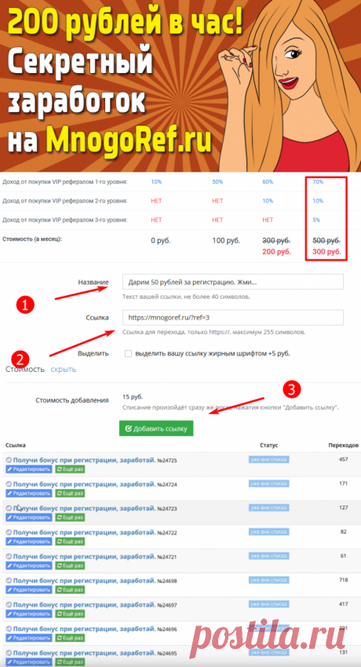361x667 pixels.
Task: Click the Ссылка URL input field
Action: point(232,317)
